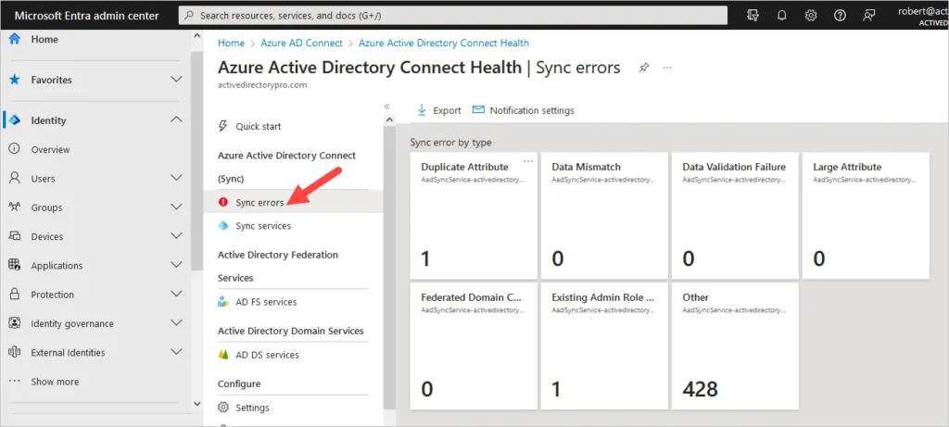This screenshot has width=949, height=427.
Task: Click the Users person icon
Action: 15,179
